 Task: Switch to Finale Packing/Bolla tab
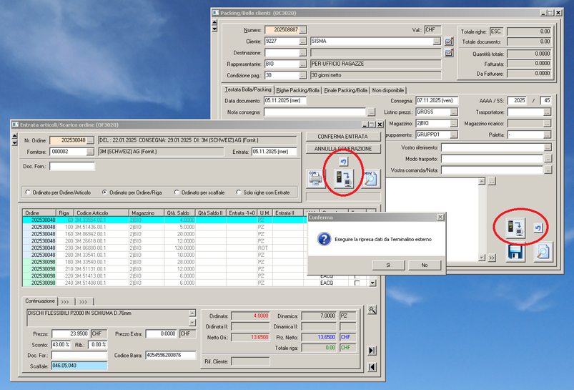[x=346, y=90]
